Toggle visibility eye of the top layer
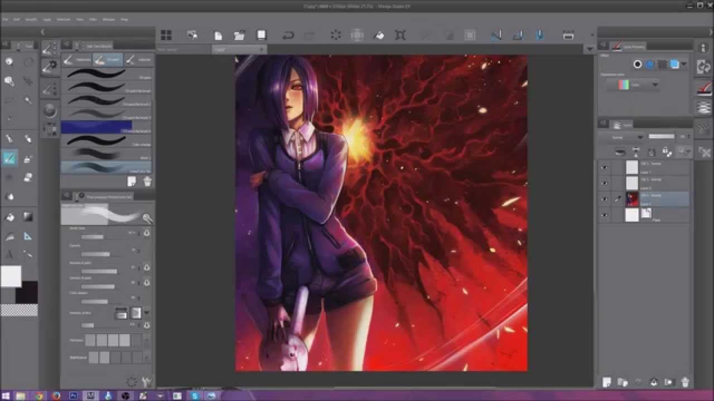Screen dimensions: 714x401 point(605,167)
